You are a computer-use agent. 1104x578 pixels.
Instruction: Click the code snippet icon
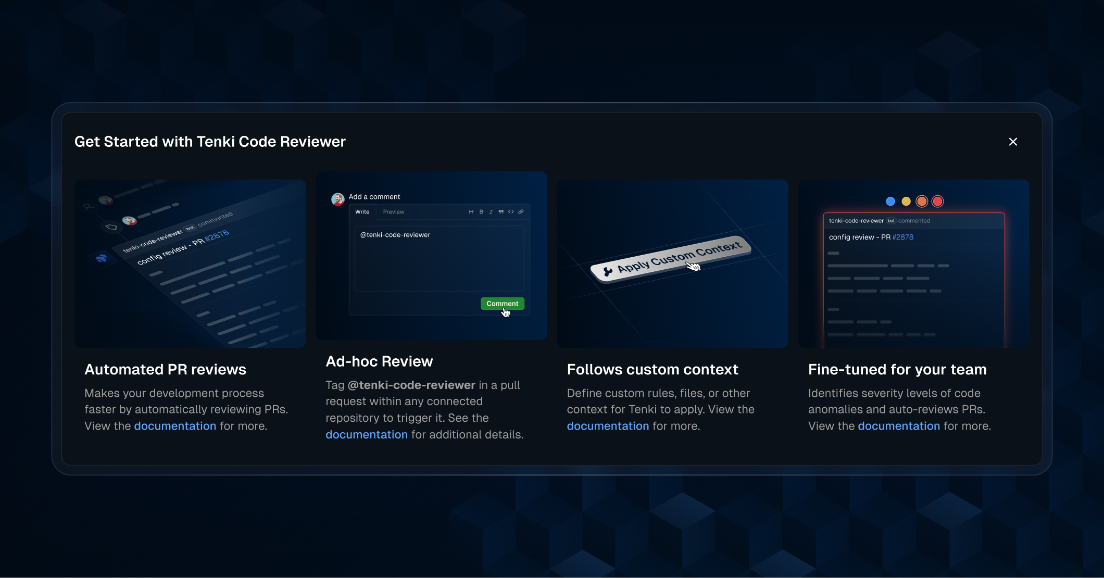(511, 212)
